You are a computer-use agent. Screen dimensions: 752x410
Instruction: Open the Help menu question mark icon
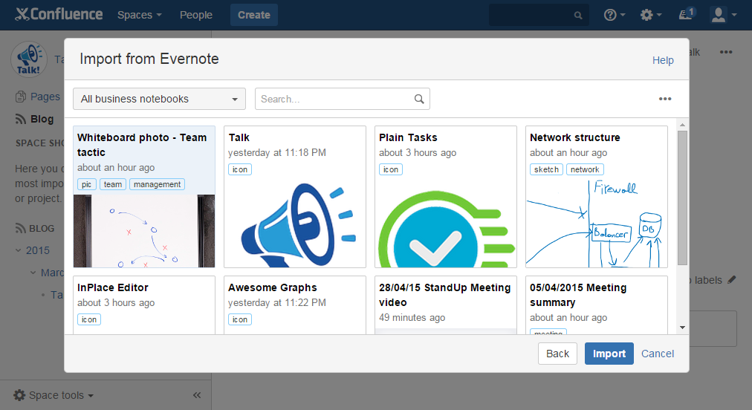click(x=610, y=15)
